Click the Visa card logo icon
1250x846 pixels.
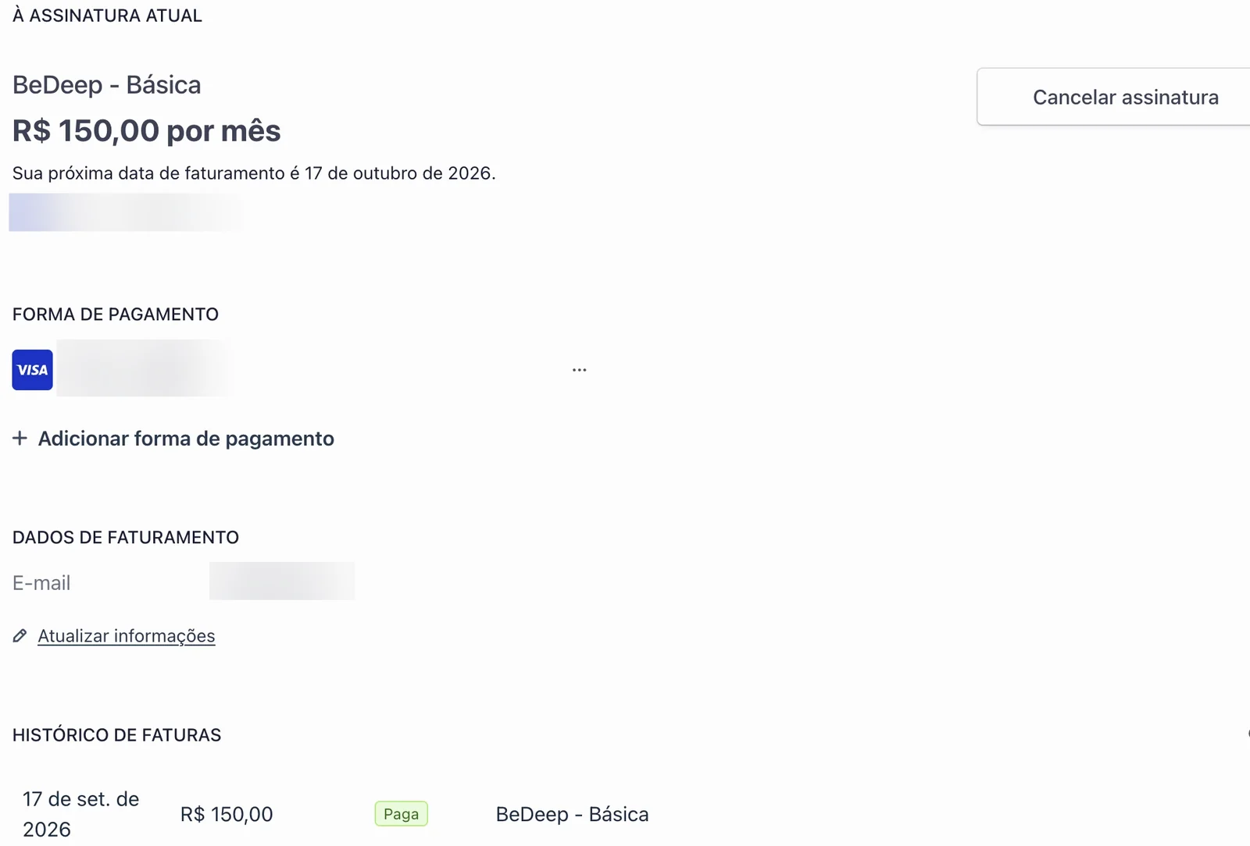point(32,370)
